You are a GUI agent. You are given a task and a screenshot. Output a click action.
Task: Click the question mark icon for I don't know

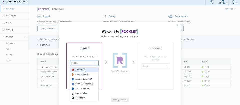73,98
